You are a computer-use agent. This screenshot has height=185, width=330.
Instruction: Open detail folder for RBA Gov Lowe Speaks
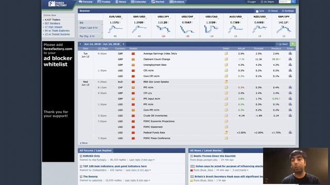pos(226,82)
